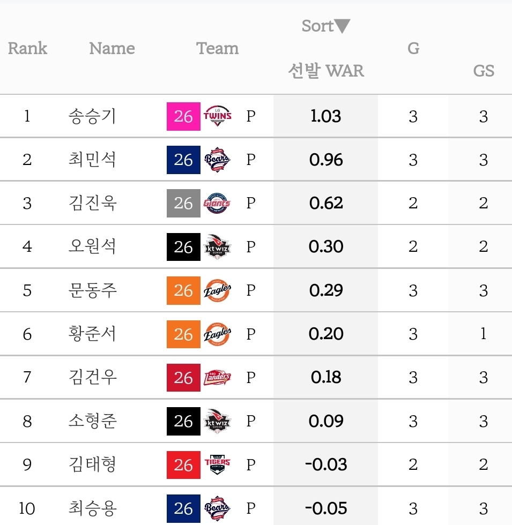Click the LG Twins logo in row 1
The image size is (512, 525).
point(217,116)
